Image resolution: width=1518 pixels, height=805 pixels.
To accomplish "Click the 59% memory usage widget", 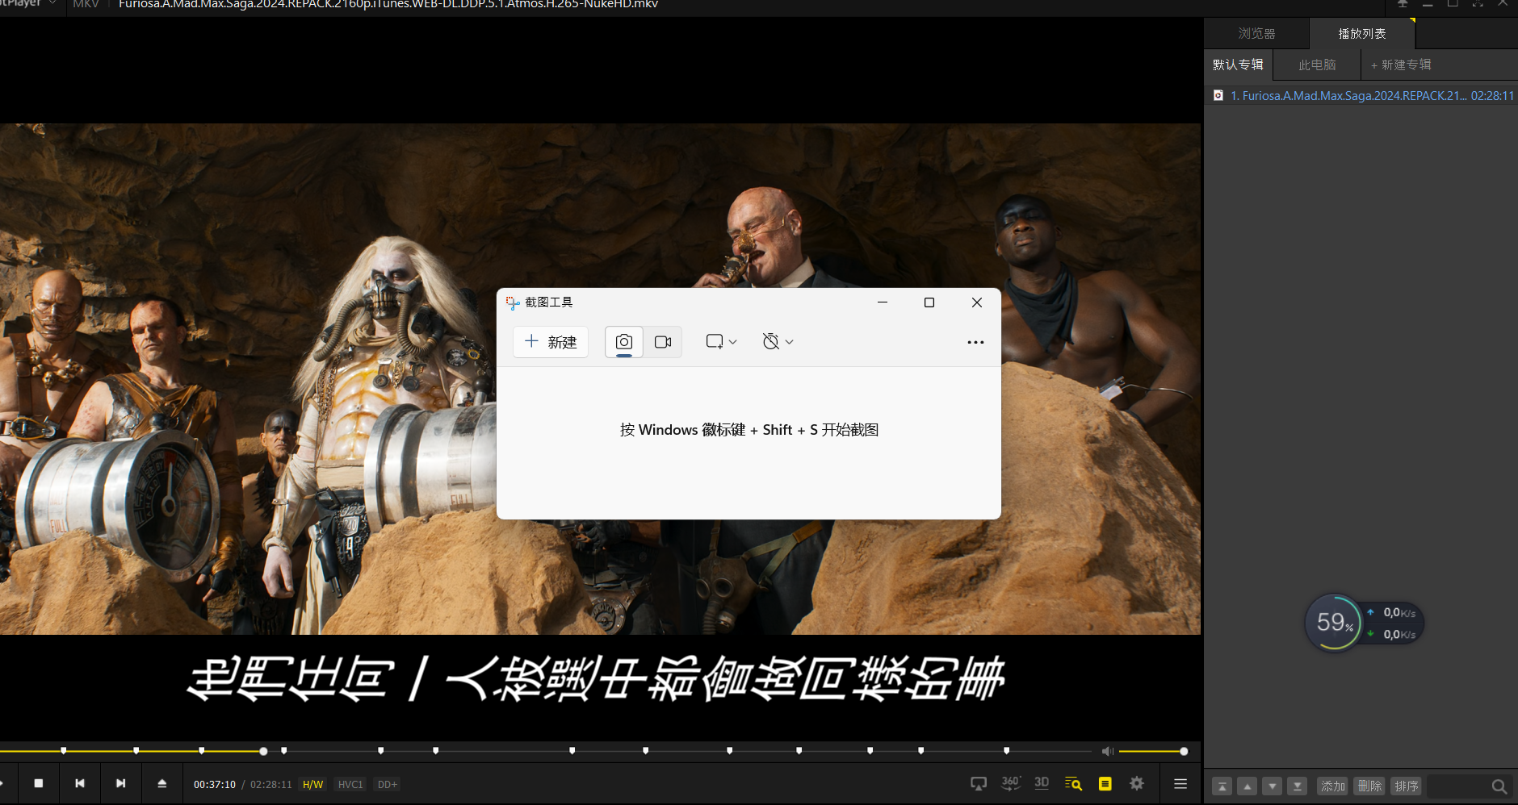I will (1334, 622).
